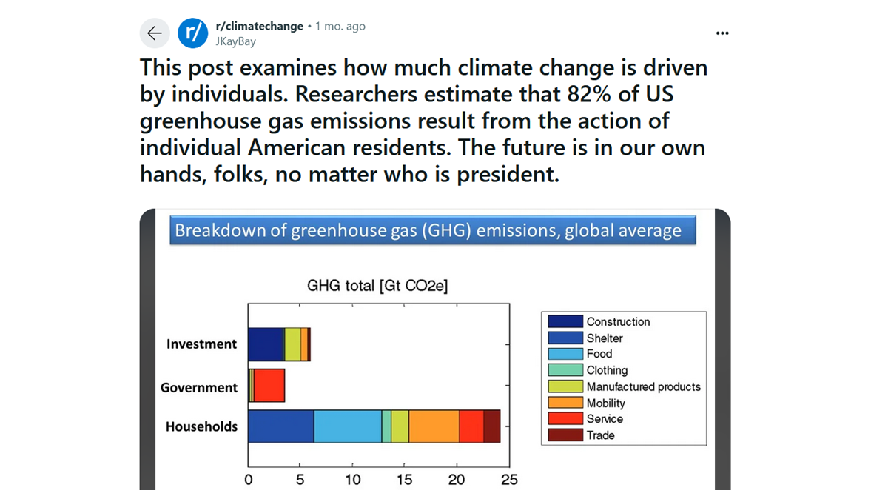The image size is (888, 499).
Task: Click the Construction legend color swatch
Action: [565, 321]
